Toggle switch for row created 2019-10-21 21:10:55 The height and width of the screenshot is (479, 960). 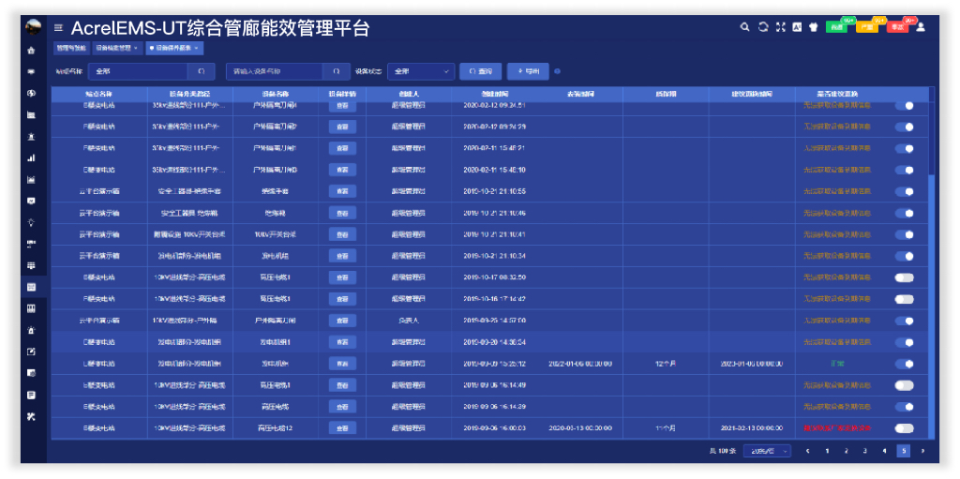pos(905,192)
